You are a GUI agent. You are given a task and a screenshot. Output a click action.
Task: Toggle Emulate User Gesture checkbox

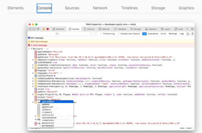point(119,34)
